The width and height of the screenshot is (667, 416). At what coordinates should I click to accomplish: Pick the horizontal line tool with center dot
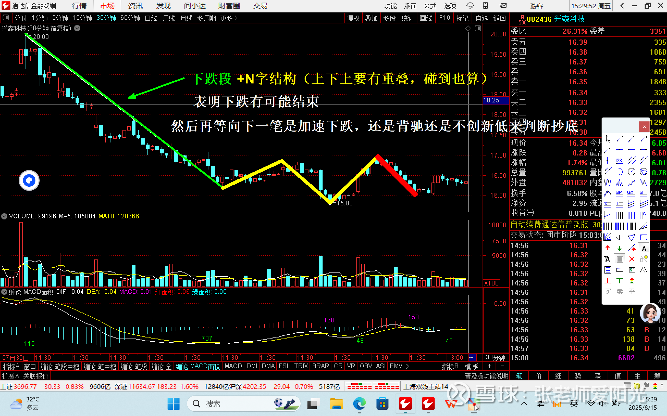click(x=620, y=150)
